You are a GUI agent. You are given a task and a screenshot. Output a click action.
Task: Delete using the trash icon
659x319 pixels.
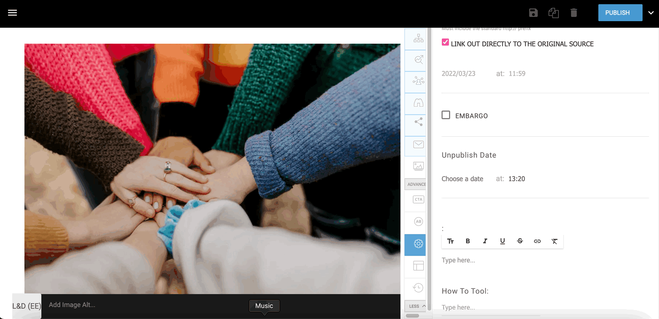tap(573, 13)
